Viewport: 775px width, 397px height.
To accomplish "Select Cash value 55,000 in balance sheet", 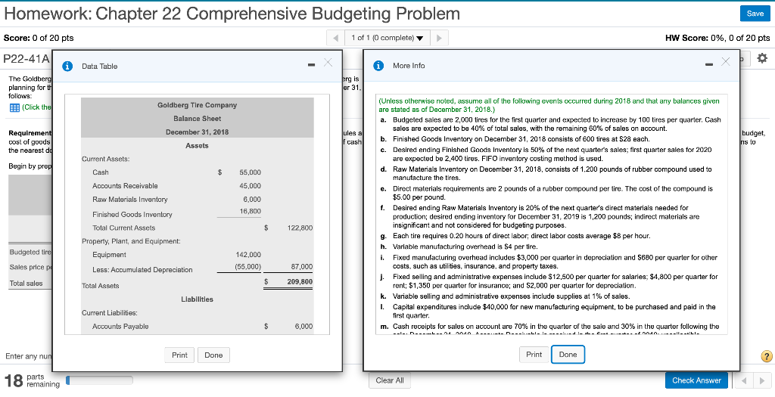I will [250, 172].
